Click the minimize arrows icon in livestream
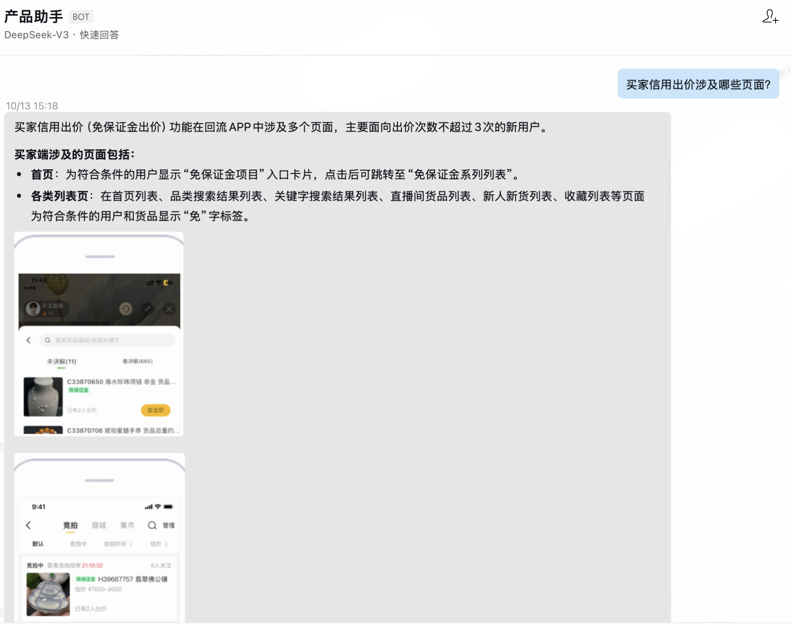This screenshot has height=624, width=791. click(148, 309)
